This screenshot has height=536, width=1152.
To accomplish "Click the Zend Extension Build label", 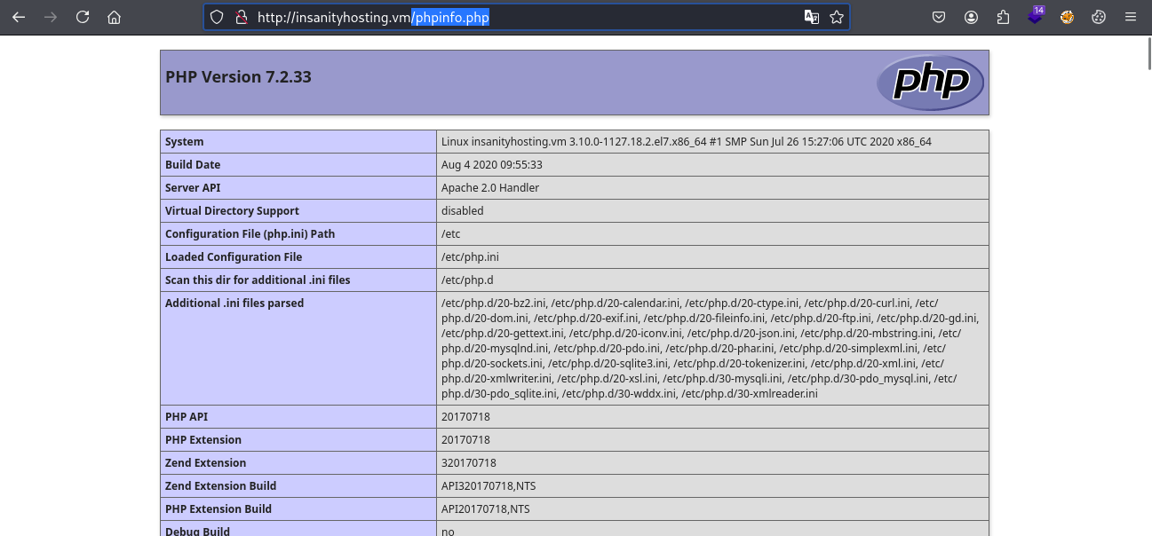I will 220,486.
